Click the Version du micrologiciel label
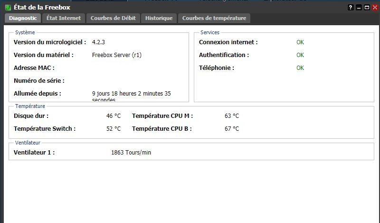The image size is (380, 223). 50,42
